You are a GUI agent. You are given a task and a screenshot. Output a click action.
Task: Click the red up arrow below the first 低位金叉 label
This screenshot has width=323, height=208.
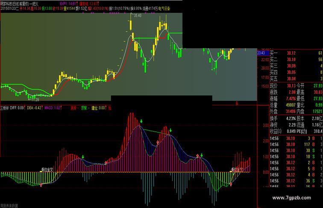click(41, 185)
